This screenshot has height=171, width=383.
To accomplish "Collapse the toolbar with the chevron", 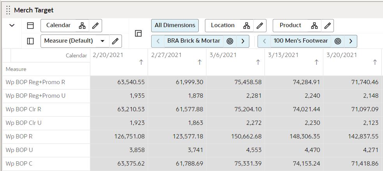I will (x=12, y=25).
